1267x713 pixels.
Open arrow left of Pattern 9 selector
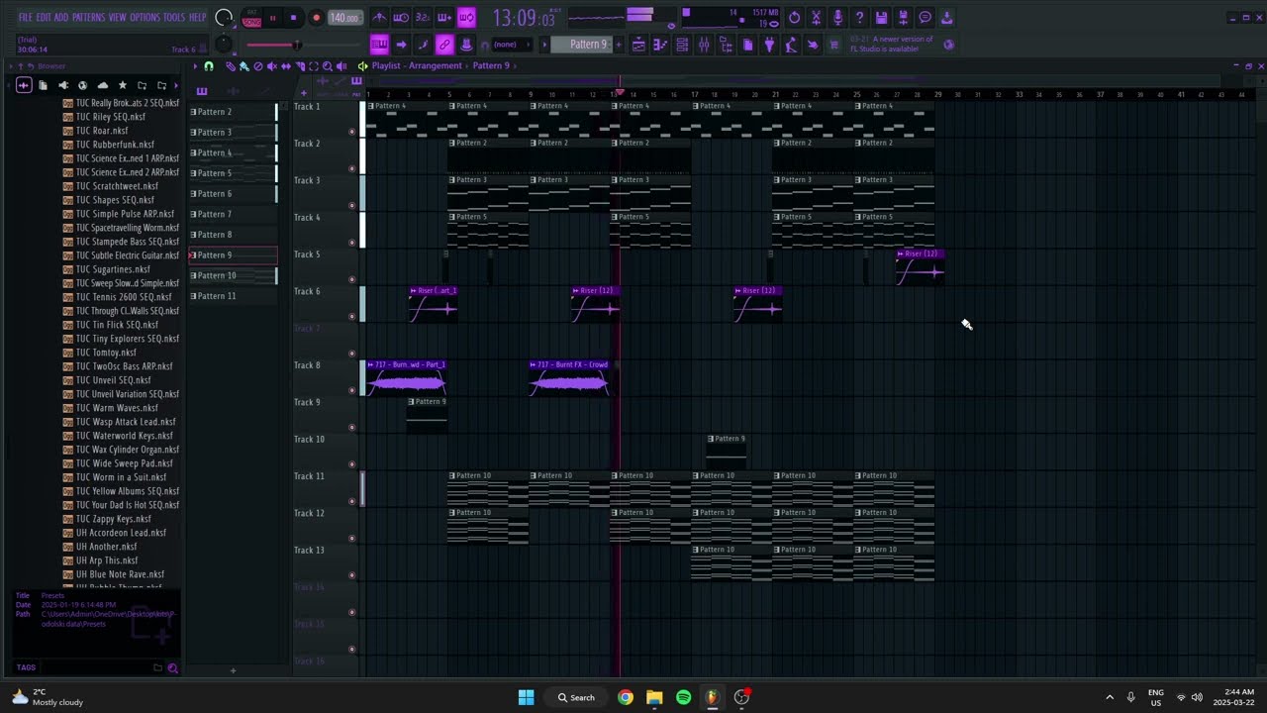pos(543,44)
